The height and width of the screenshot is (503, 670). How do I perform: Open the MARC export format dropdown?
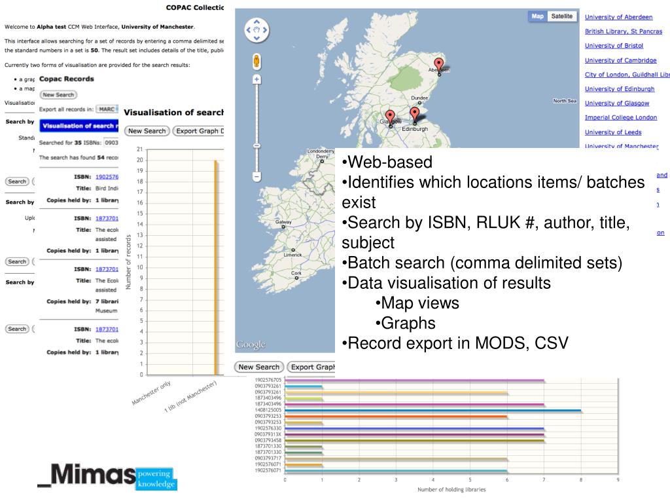point(107,109)
